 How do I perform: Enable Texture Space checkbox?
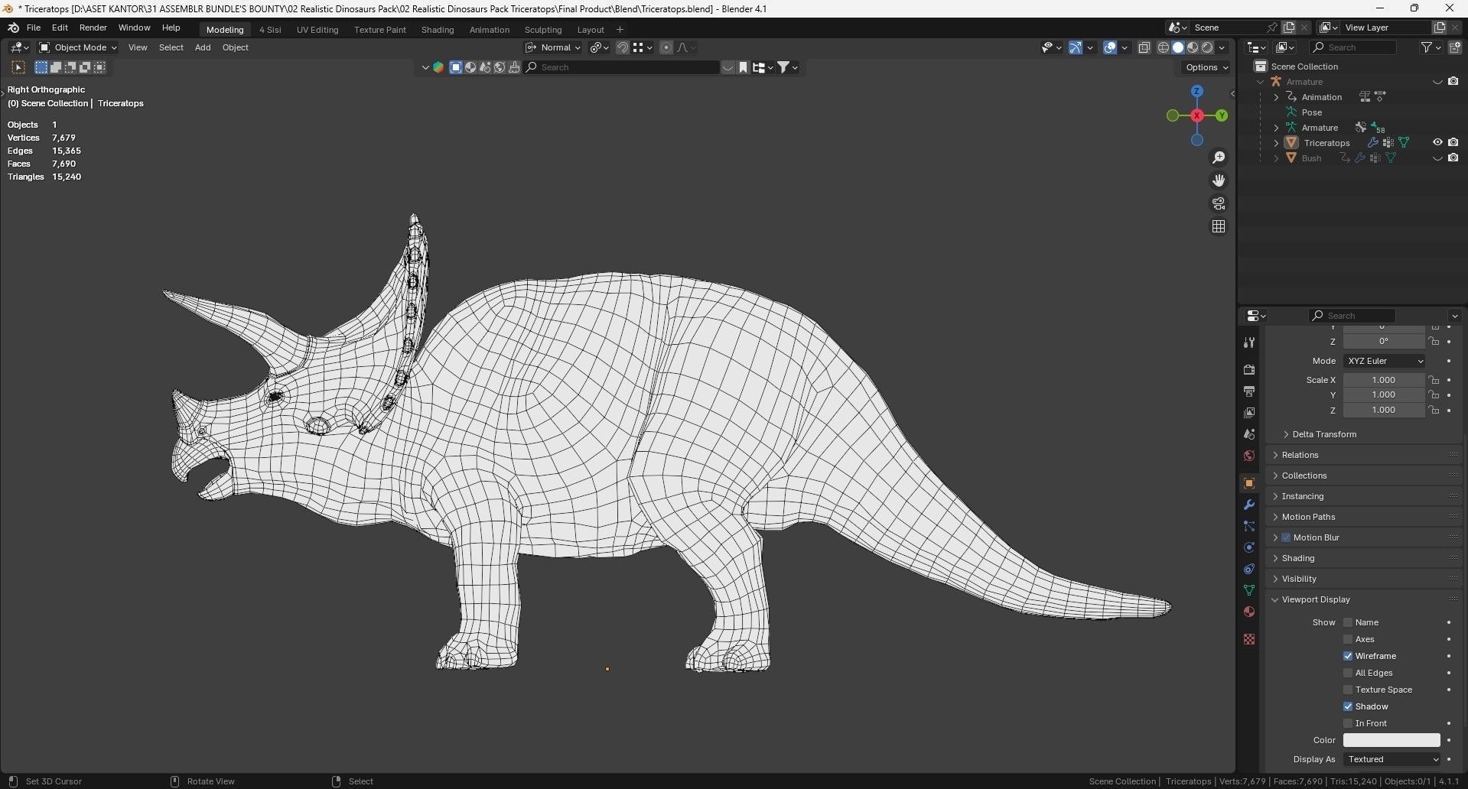click(1348, 690)
